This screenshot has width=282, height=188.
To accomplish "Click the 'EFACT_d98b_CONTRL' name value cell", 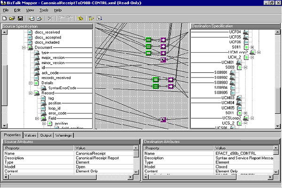I will click(x=243, y=154).
